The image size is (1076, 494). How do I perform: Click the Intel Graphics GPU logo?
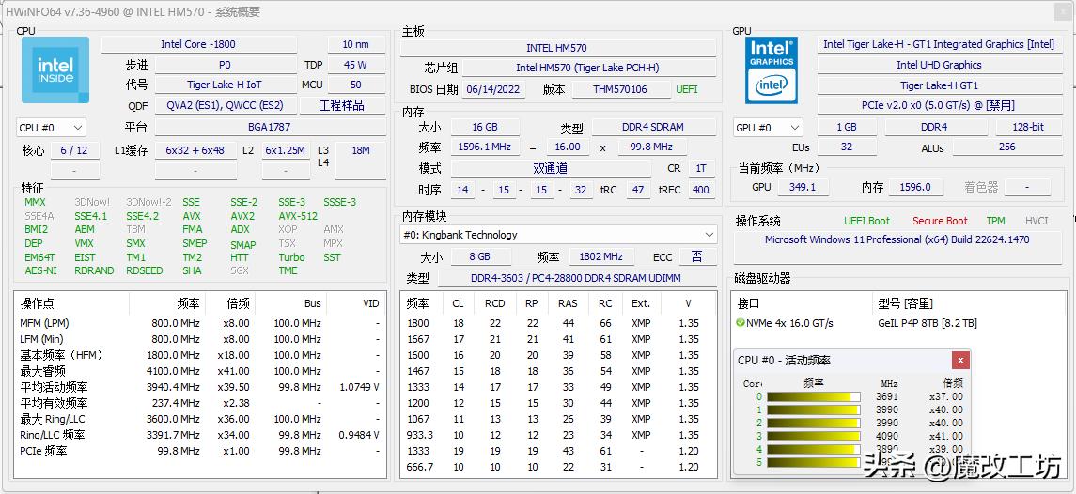[x=772, y=70]
